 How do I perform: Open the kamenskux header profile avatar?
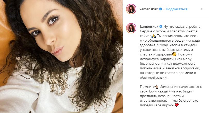pyautogui.click(x=131, y=9)
